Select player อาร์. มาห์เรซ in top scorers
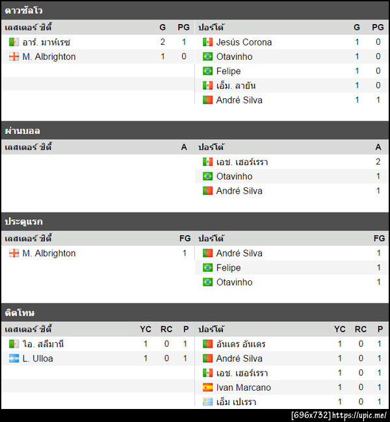The width and height of the screenshot is (390, 422). click(x=46, y=42)
